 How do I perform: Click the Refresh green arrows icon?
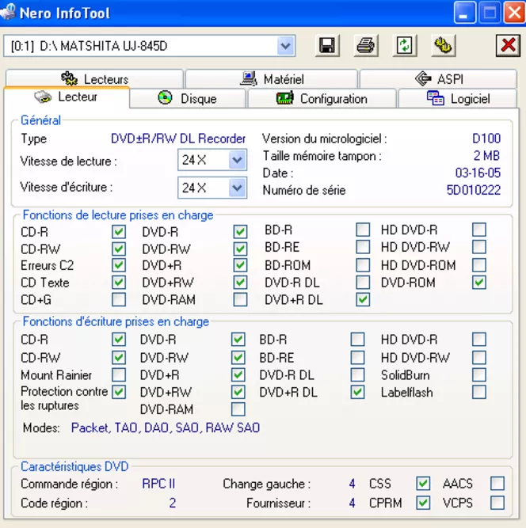(x=404, y=45)
